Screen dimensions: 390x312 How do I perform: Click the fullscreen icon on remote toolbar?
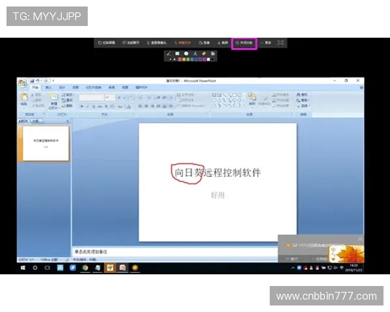tap(281, 43)
